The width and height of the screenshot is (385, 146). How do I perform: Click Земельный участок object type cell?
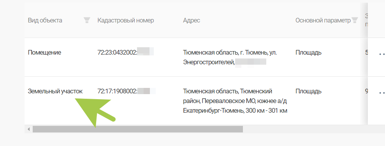(55, 91)
